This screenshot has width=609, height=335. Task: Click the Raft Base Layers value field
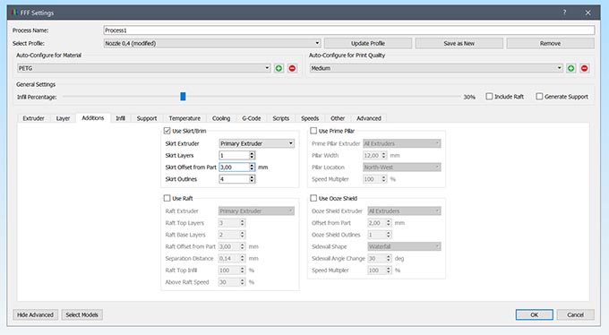pyautogui.click(x=228, y=235)
